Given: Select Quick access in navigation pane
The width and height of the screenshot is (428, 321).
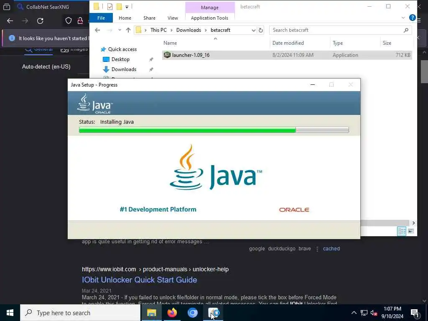Looking at the screenshot, I should (x=122, y=49).
